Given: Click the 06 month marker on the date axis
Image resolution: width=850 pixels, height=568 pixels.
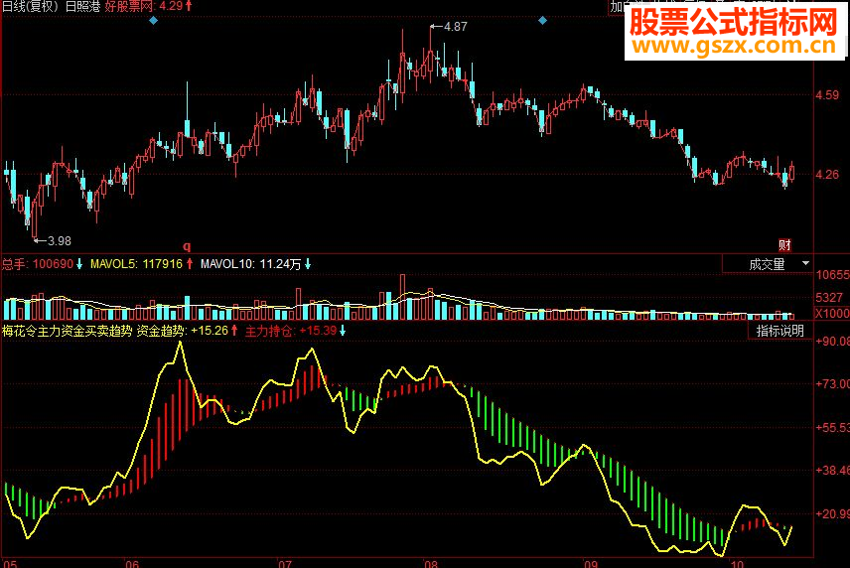Looking at the screenshot, I should [132, 564].
